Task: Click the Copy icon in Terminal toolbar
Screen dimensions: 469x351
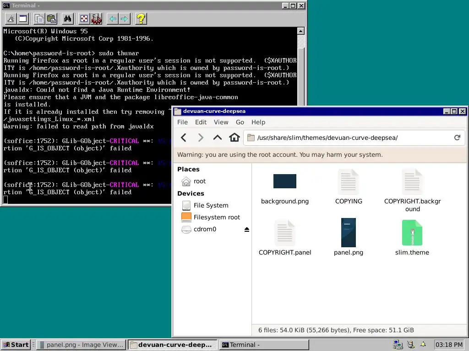Action: click(39, 19)
